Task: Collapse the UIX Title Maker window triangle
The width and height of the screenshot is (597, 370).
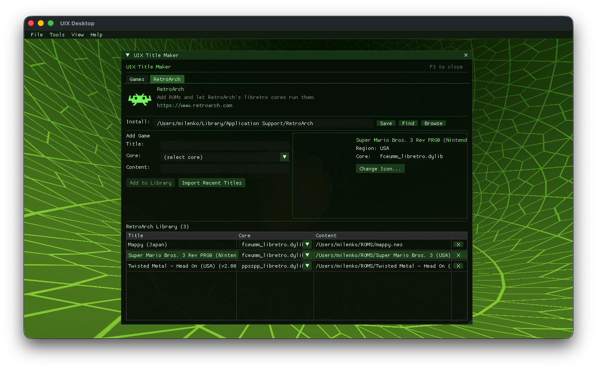Action: pos(128,55)
